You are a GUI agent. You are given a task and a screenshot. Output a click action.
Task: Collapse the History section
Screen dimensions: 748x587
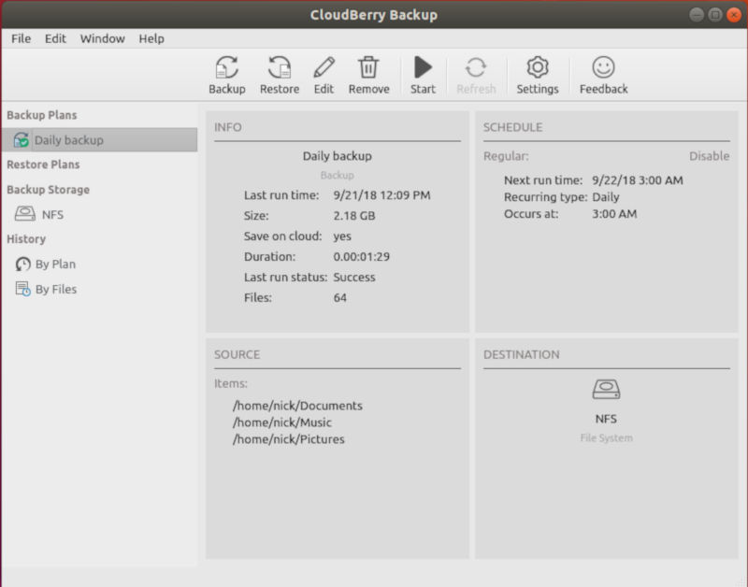point(26,239)
